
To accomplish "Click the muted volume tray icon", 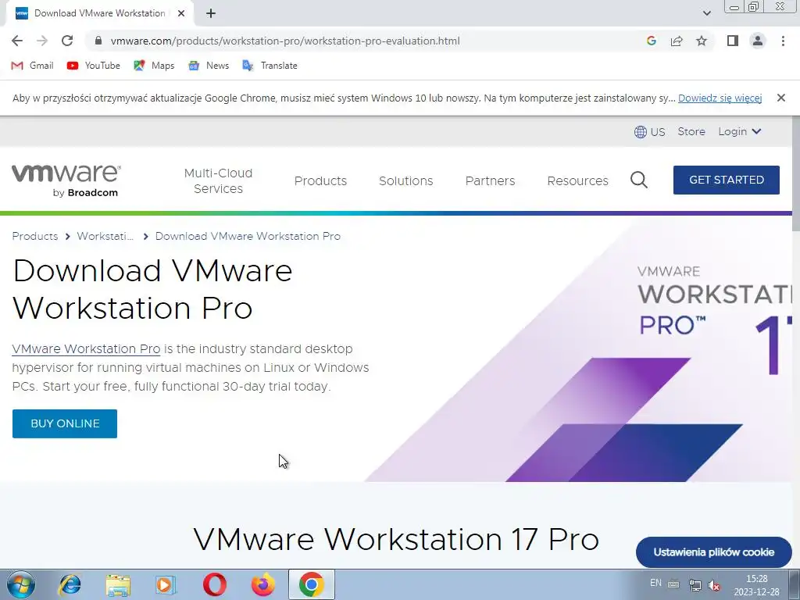I will (x=714, y=585).
